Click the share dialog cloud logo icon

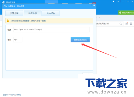click(5, 6)
